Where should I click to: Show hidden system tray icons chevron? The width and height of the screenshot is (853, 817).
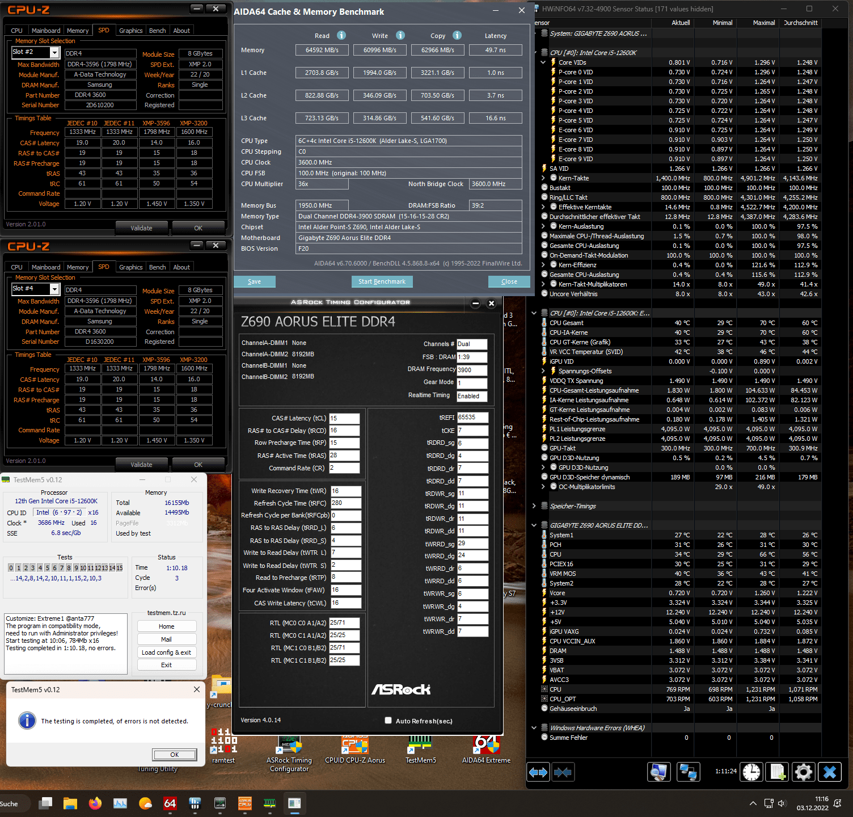753,803
